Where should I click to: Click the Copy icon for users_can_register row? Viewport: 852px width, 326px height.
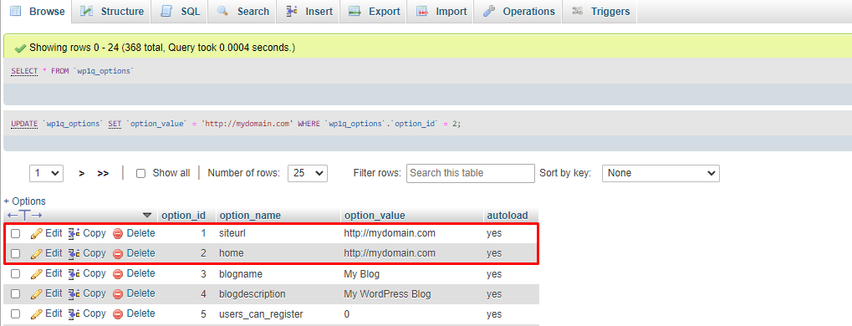click(x=74, y=314)
